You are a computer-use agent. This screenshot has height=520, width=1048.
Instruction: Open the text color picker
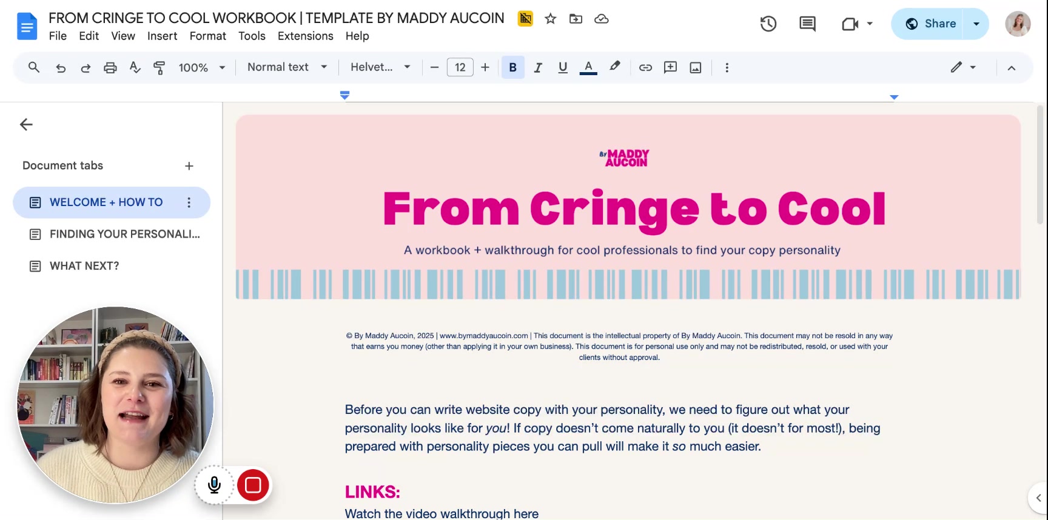coord(588,68)
